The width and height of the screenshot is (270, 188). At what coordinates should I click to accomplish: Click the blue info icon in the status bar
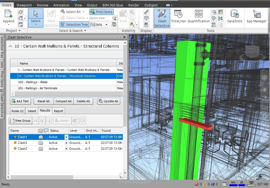pyautogui.click(x=213, y=184)
